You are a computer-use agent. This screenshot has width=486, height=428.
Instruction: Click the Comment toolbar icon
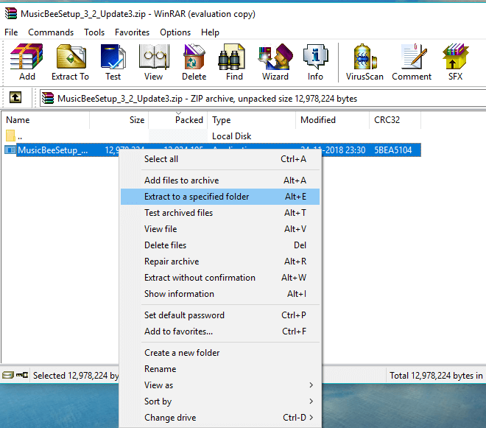412,62
